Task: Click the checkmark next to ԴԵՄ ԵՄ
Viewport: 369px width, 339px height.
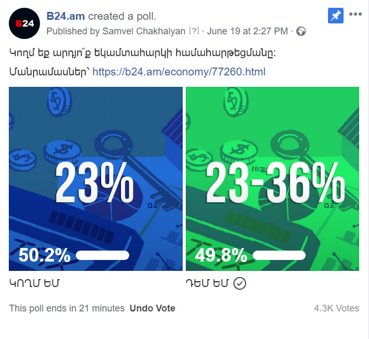Action: (x=240, y=283)
